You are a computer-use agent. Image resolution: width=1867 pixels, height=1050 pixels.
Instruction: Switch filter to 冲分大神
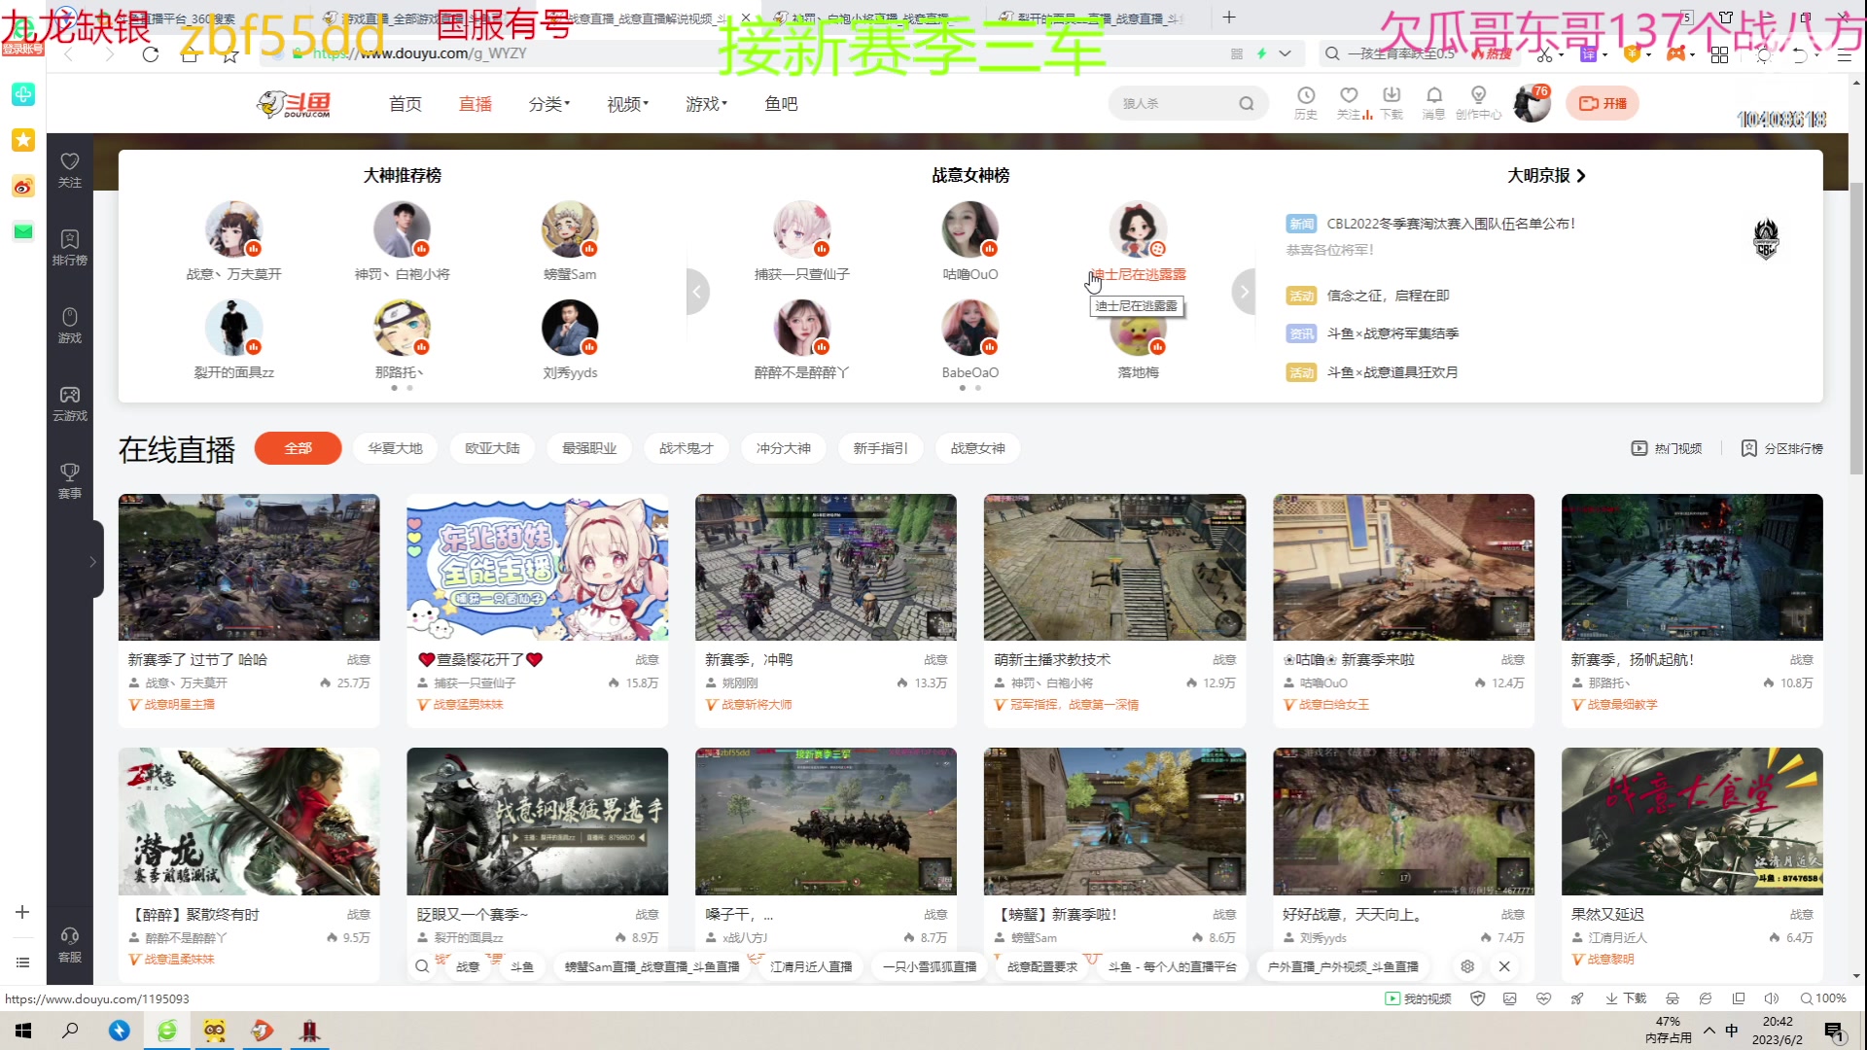coord(784,448)
